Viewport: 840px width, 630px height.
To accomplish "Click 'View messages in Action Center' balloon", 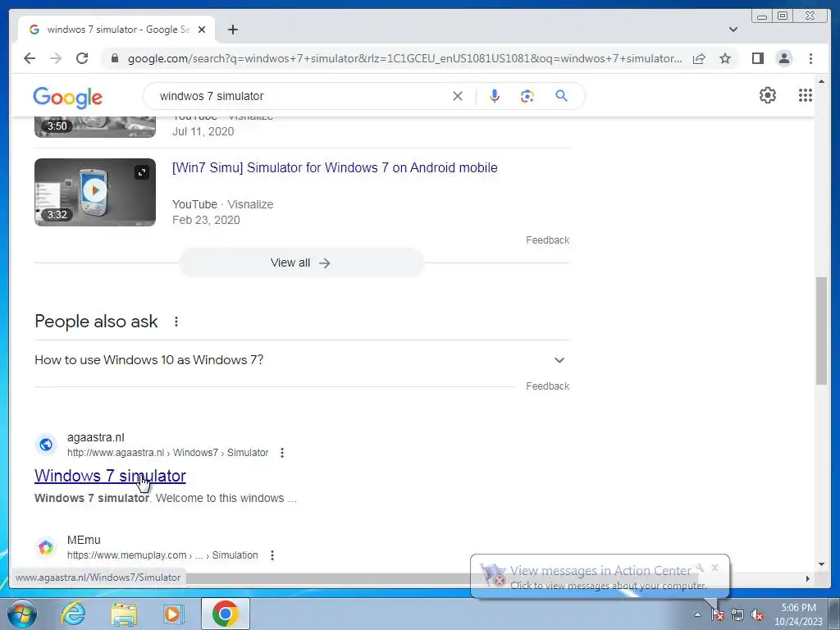I will click(x=600, y=571).
